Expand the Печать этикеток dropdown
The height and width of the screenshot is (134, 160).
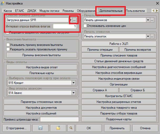tap(148, 36)
